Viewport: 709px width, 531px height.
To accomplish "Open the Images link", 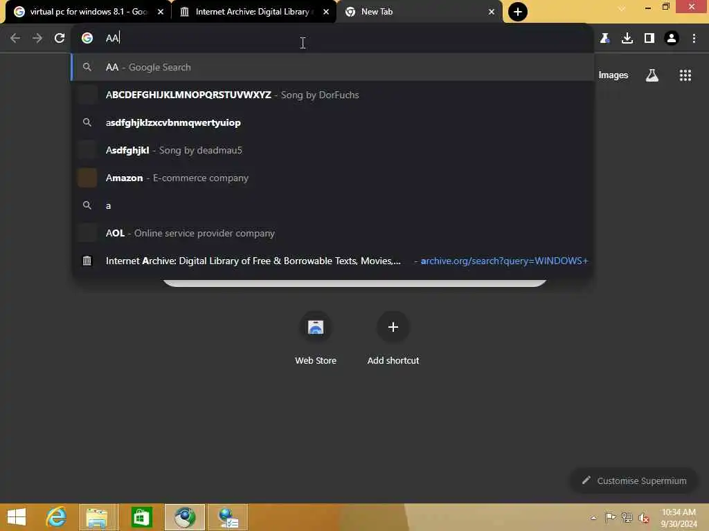I will point(613,75).
